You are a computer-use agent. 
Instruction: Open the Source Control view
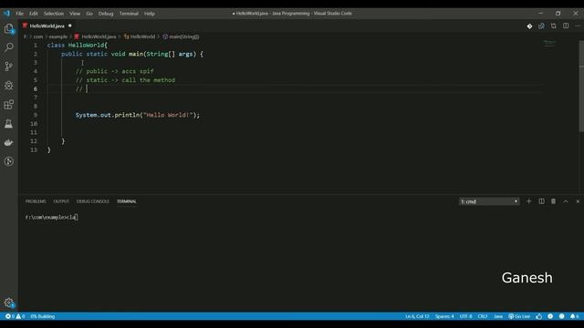coord(8,67)
